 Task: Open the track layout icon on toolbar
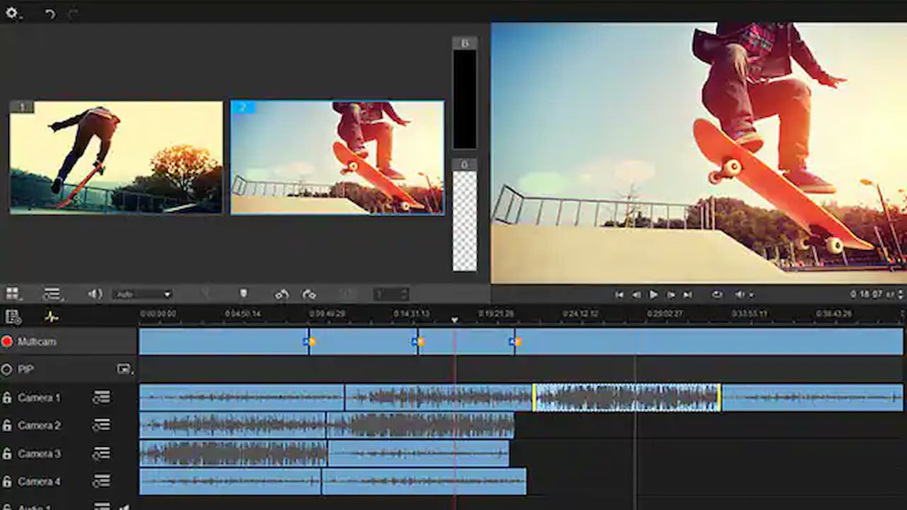[x=52, y=294]
